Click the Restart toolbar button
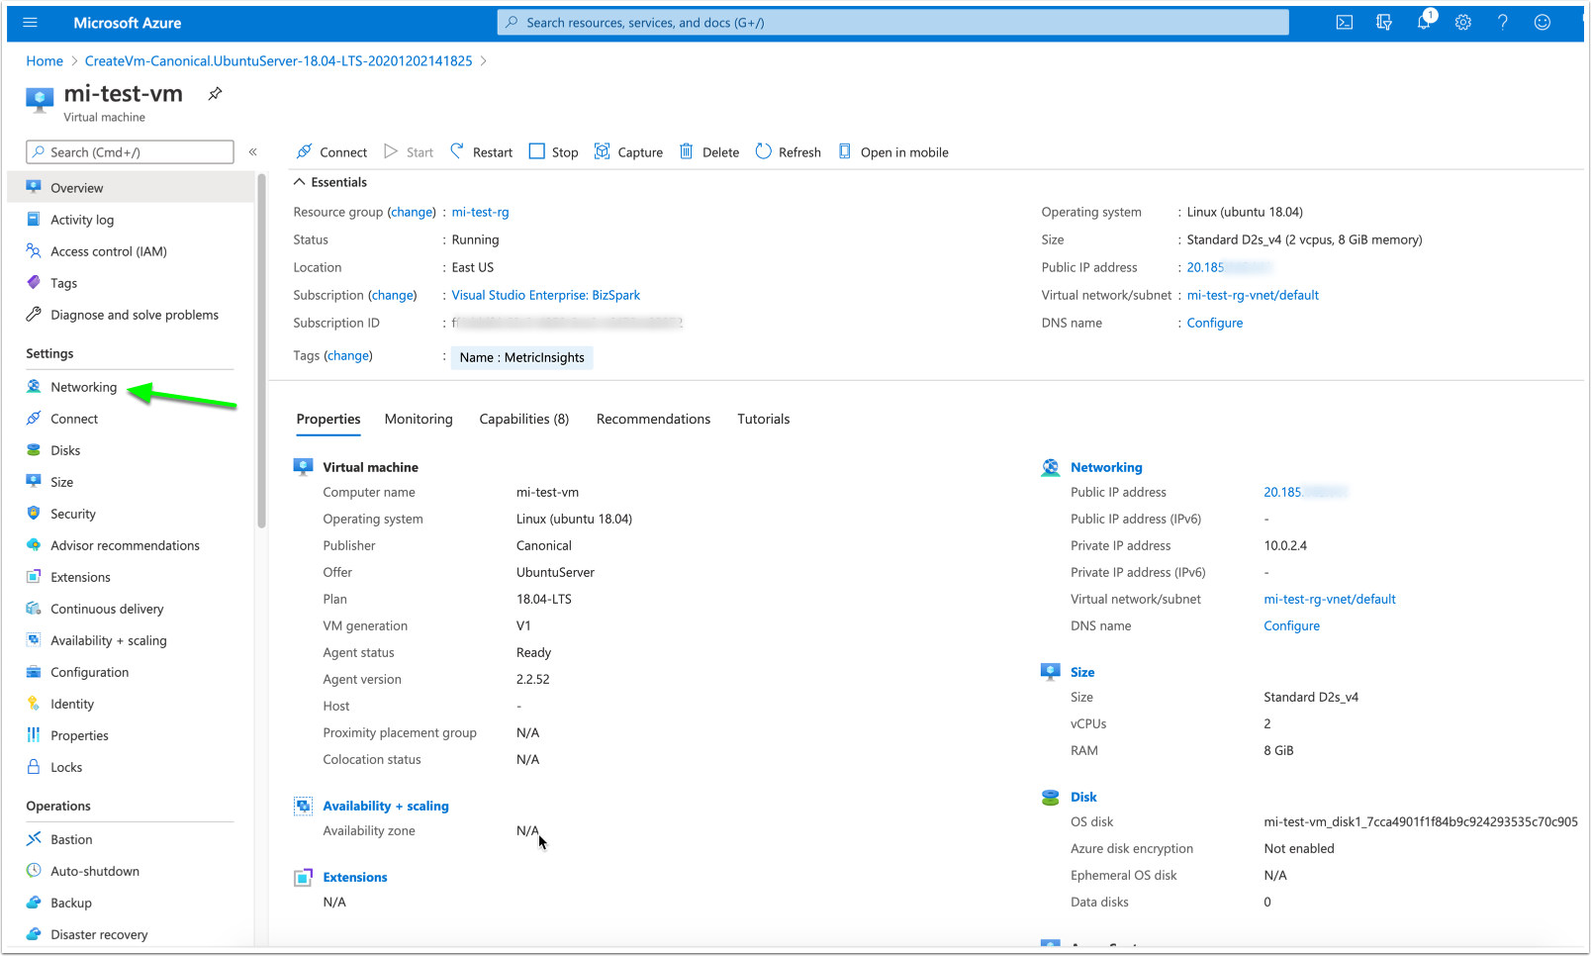 pos(482,152)
